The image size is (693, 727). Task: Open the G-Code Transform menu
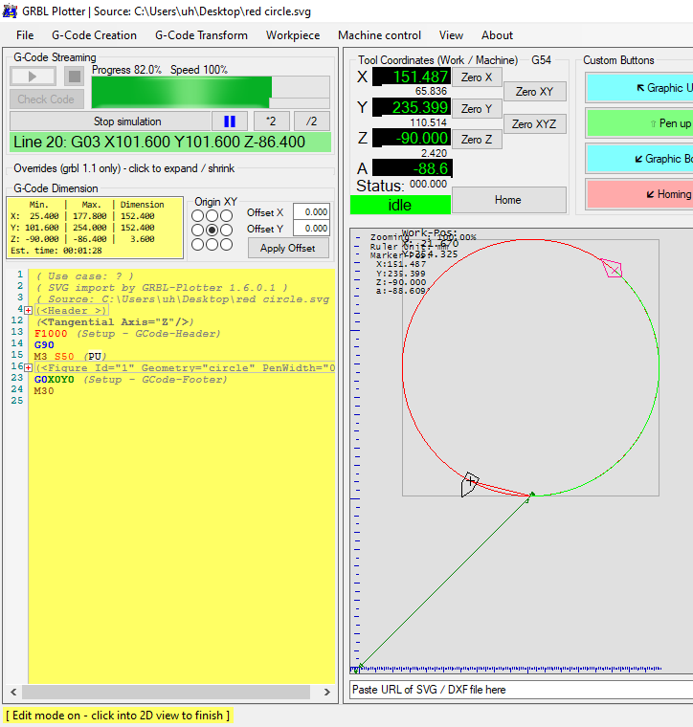[201, 35]
